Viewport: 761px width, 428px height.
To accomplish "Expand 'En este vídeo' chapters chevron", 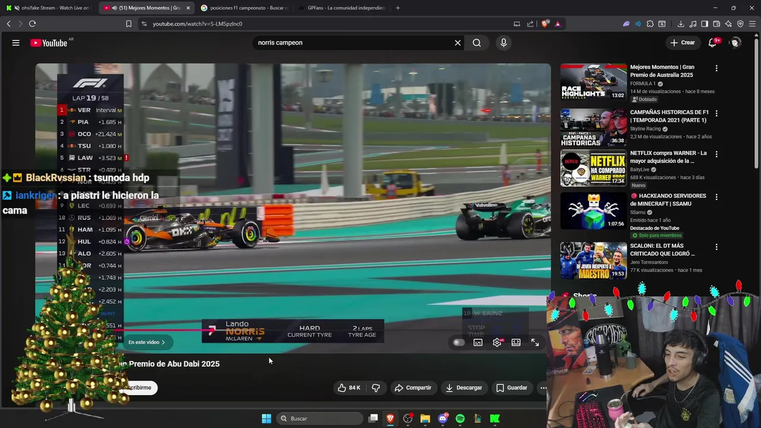I will 163,342.
